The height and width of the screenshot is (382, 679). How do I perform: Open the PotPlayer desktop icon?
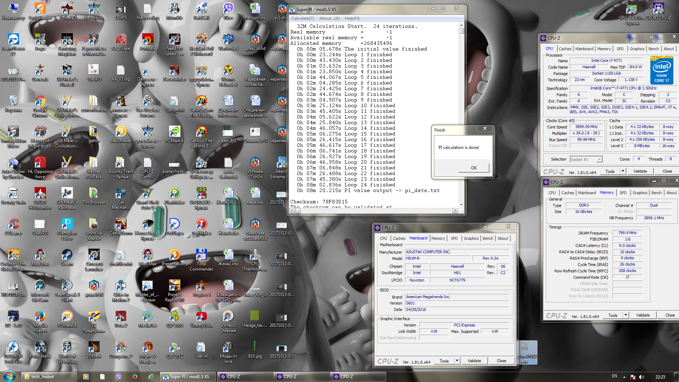point(174,227)
